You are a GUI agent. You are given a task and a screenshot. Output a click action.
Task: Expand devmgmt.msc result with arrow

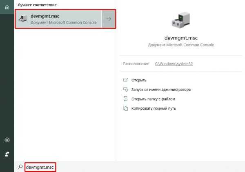(x=109, y=19)
